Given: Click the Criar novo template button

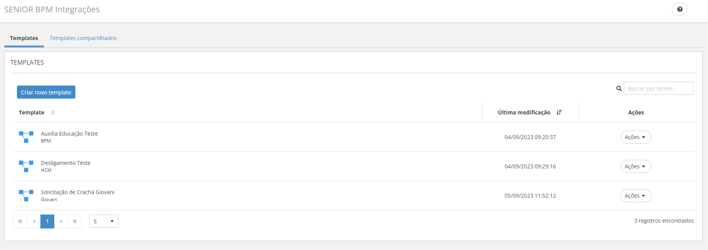Looking at the screenshot, I should pyautogui.click(x=46, y=92).
